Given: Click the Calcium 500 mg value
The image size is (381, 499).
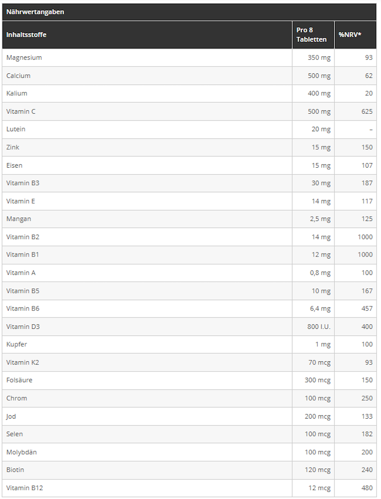Looking at the screenshot, I should click(x=319, y=76).
